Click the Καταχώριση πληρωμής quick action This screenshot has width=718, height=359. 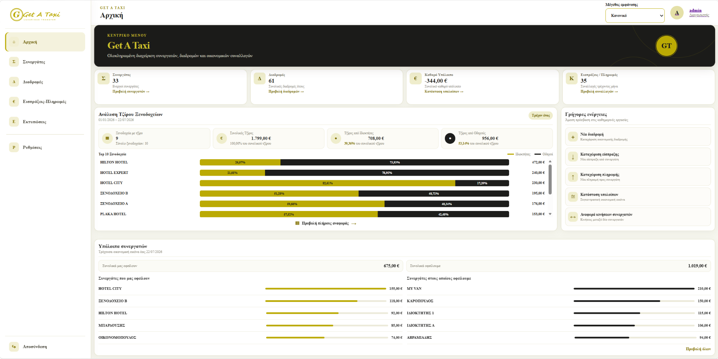(638, 177)
